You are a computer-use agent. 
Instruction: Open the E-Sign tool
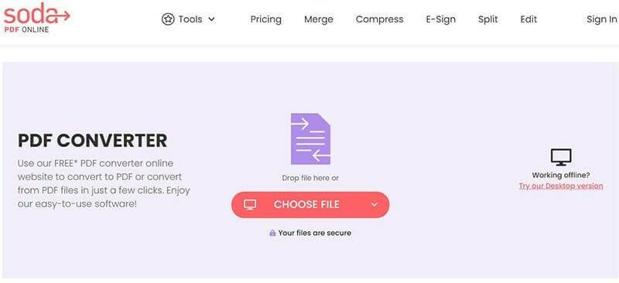pos(440,19)
